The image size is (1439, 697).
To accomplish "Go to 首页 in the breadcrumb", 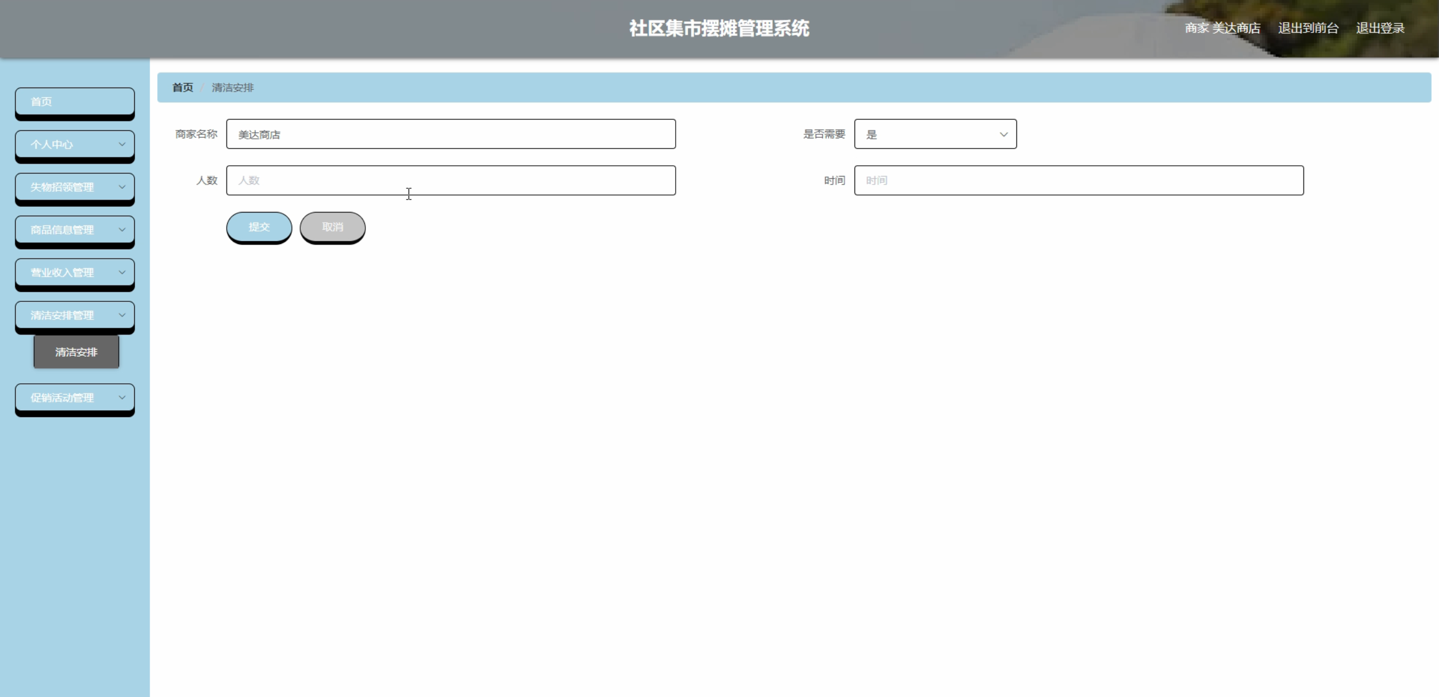I will (x=183, y=88).
